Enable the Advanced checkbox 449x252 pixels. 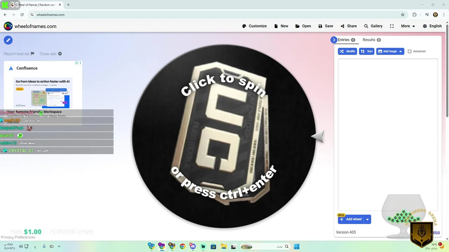tap(409, 51)
